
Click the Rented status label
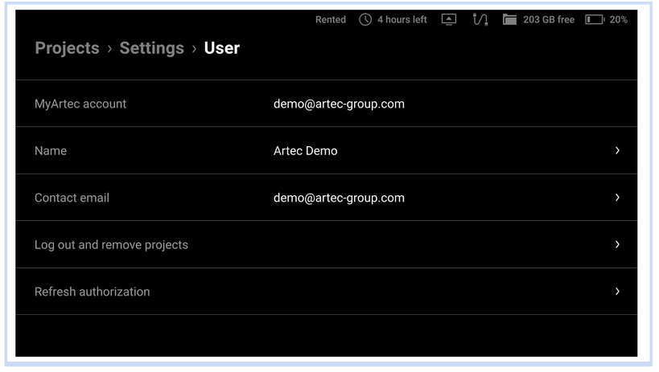pyautogui.click(x=331, y=20)
